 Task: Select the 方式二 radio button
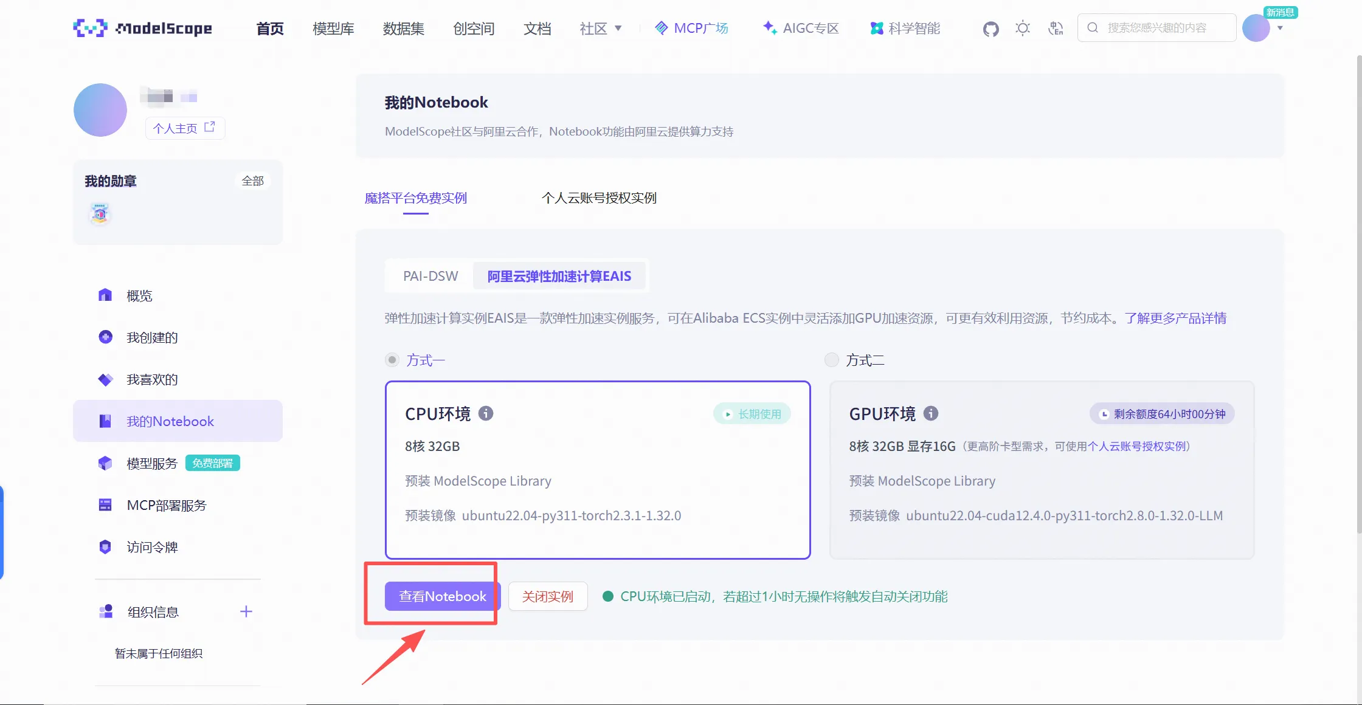[x=831, y=360]
